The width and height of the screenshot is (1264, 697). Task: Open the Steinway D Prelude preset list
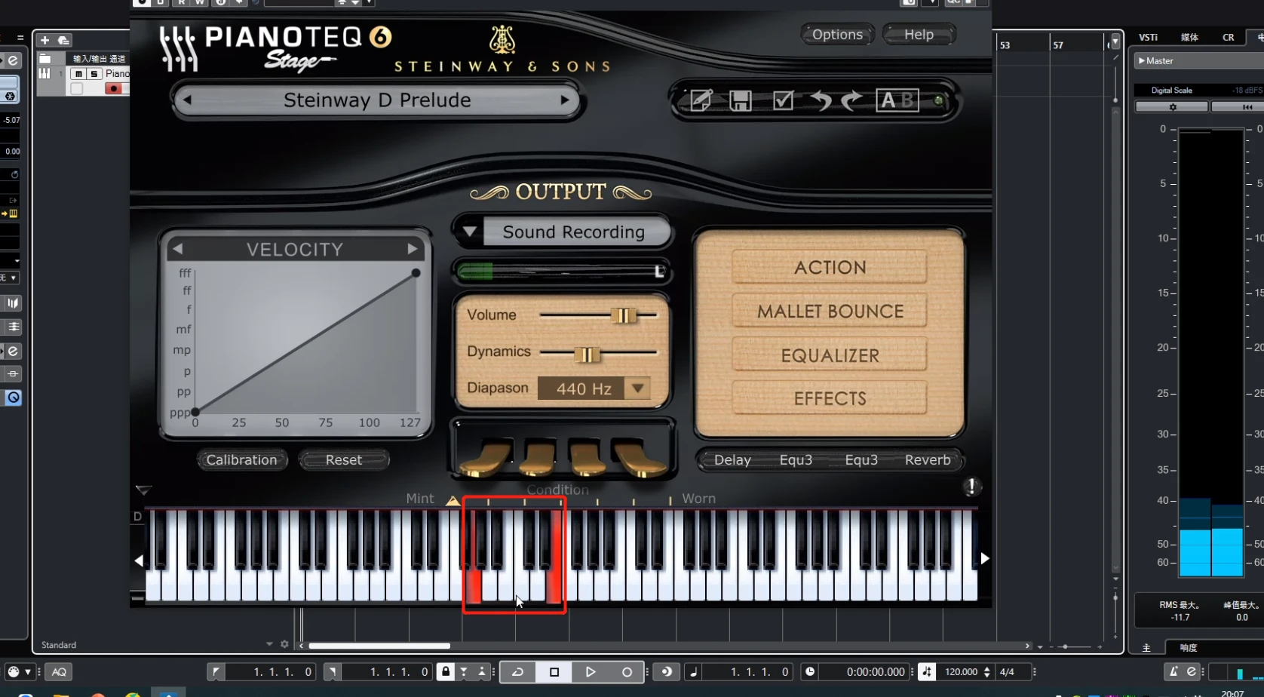point(377,100)
